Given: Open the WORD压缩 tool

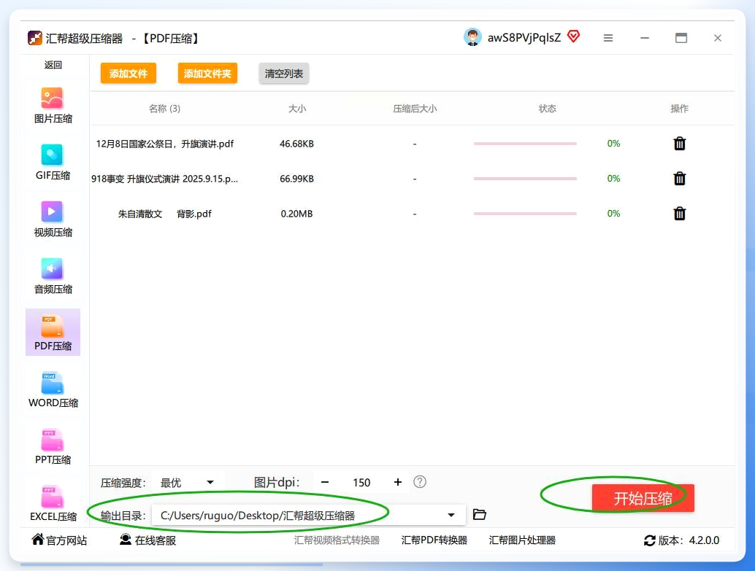Looking at the screenshot, I should [53, 389].
